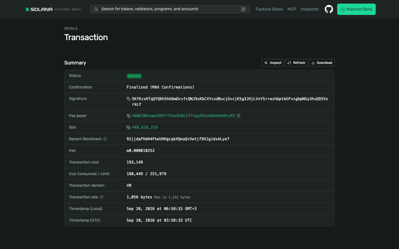Copy the slot number

(128, 127)
